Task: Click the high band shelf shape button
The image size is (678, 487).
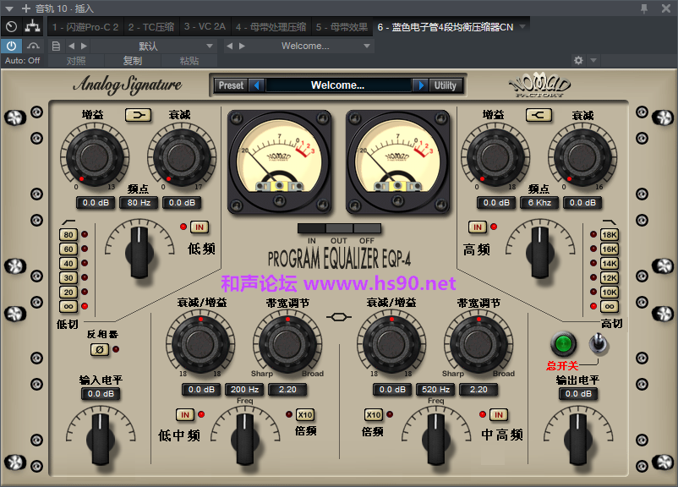Action: coord(539,115)
